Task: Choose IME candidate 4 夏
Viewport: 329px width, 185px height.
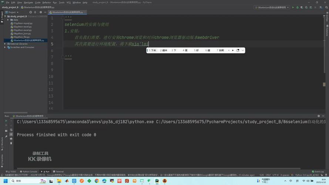Action: point(185,50)
